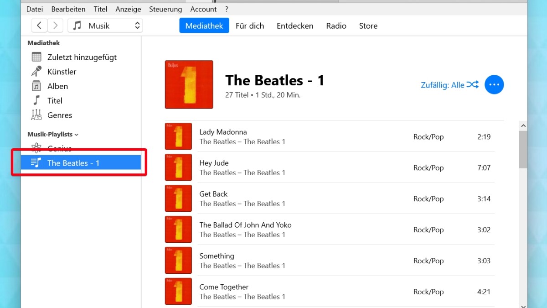Click the album artwork of The Beatles - 1
The width and height of the screenshot is (547, 308).
point(189,84)
